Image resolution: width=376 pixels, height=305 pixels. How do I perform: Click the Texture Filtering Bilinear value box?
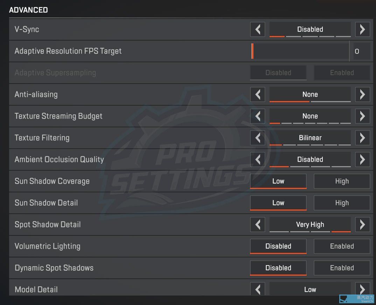point(310,138)
